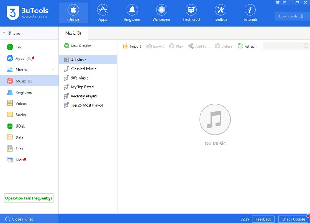Screen dimensions: 310x223
Task: Collapse the iPhone device tree
Action: click(x=4, y=33)
